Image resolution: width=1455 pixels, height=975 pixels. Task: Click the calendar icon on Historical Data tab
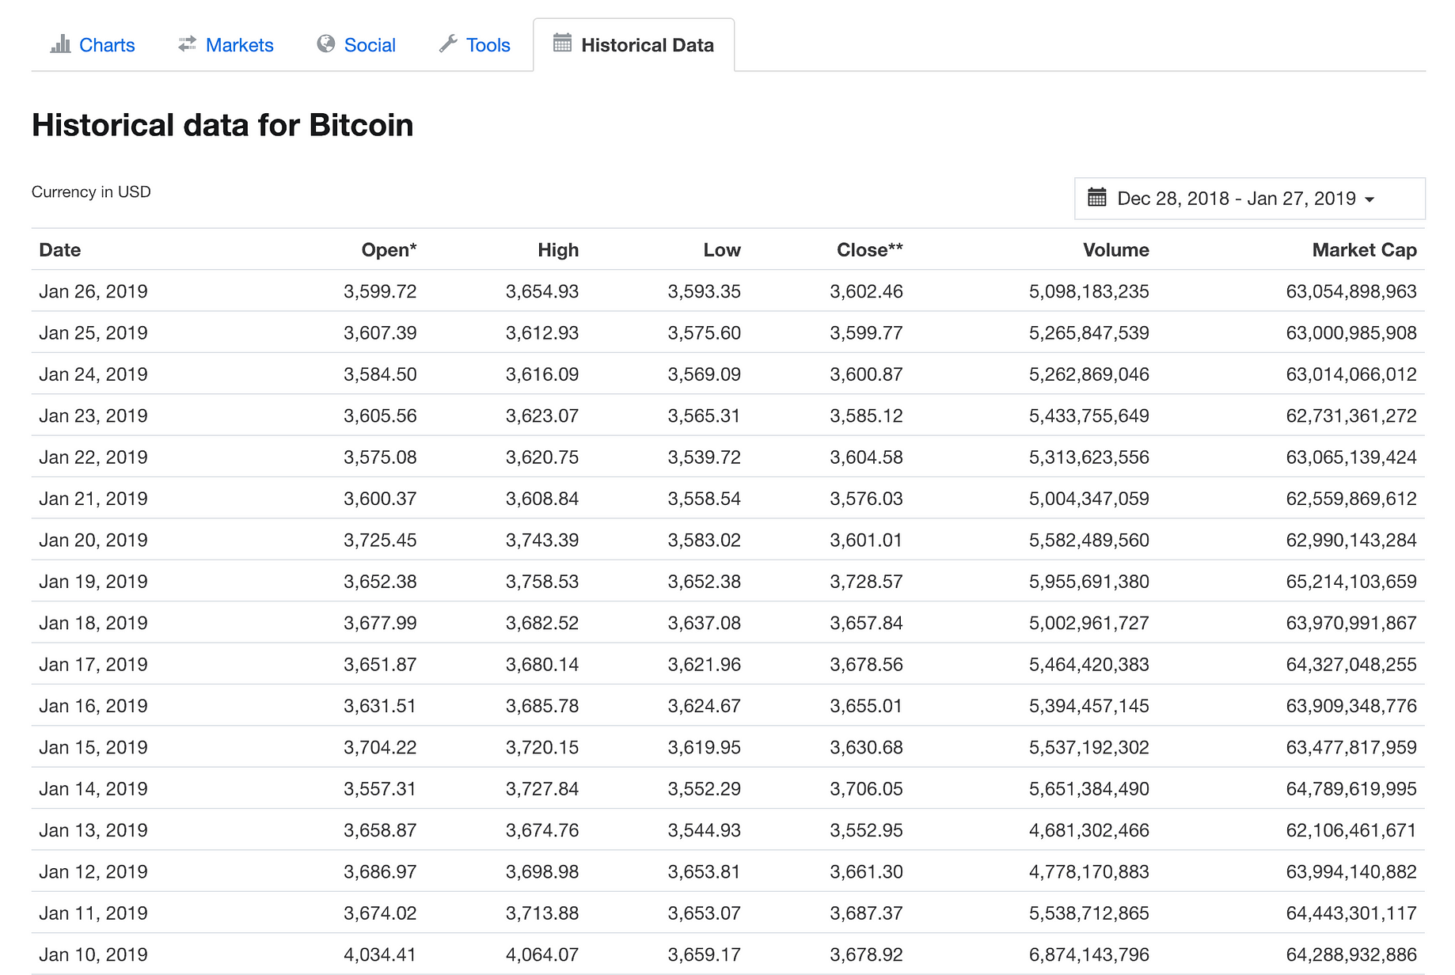pyautogui.click(x=562, y=43)
